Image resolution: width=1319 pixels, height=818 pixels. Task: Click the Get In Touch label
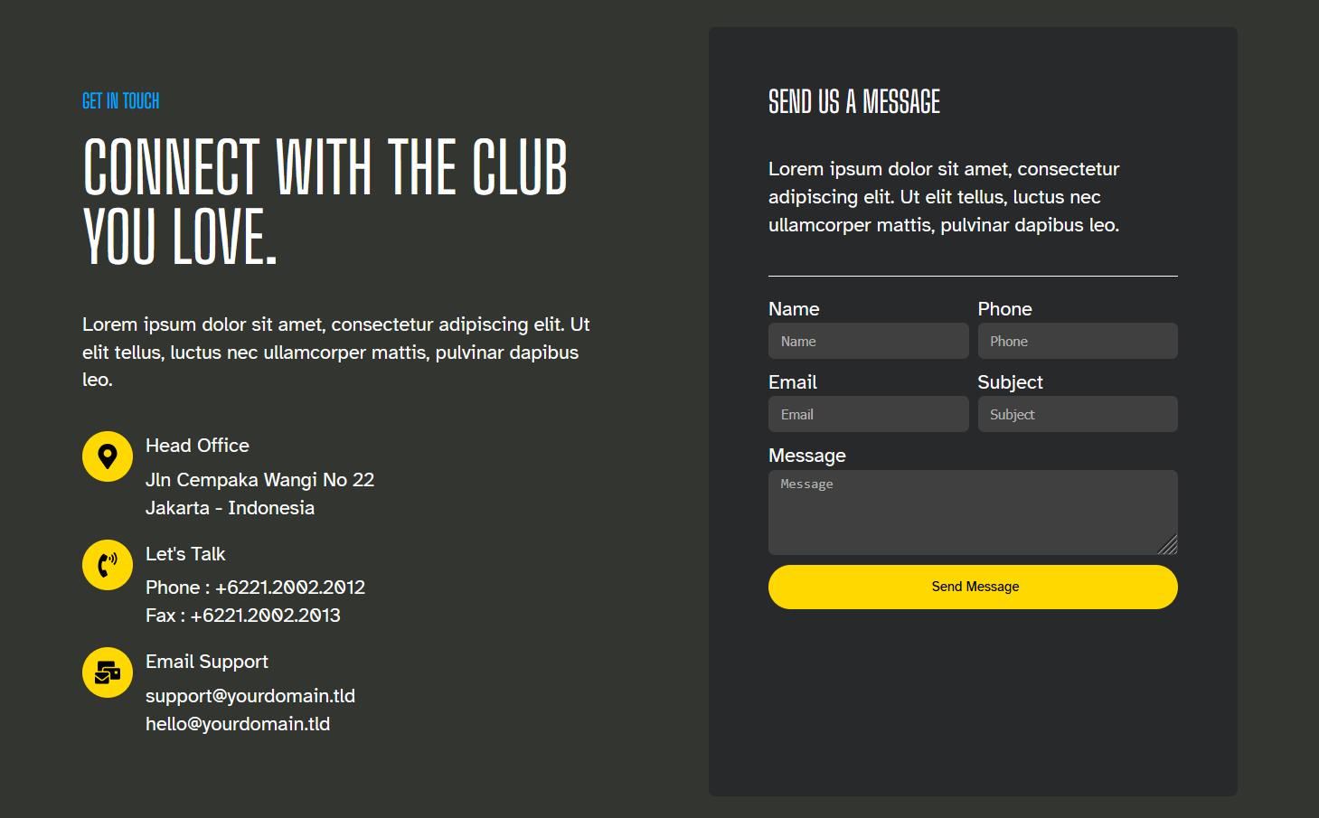coord(120,101)
